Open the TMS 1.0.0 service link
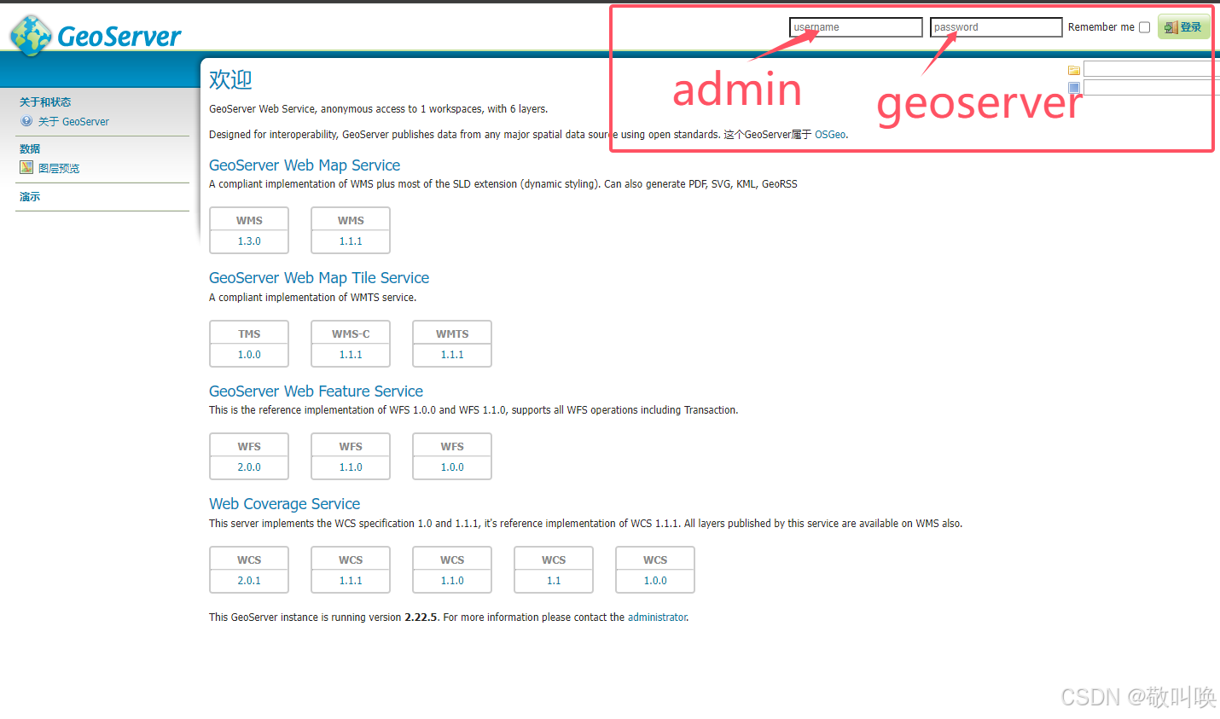 [248, 354]
